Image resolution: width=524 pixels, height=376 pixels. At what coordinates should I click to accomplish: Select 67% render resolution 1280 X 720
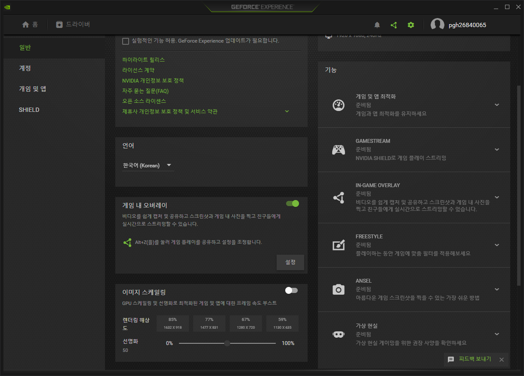pos(246,324)
